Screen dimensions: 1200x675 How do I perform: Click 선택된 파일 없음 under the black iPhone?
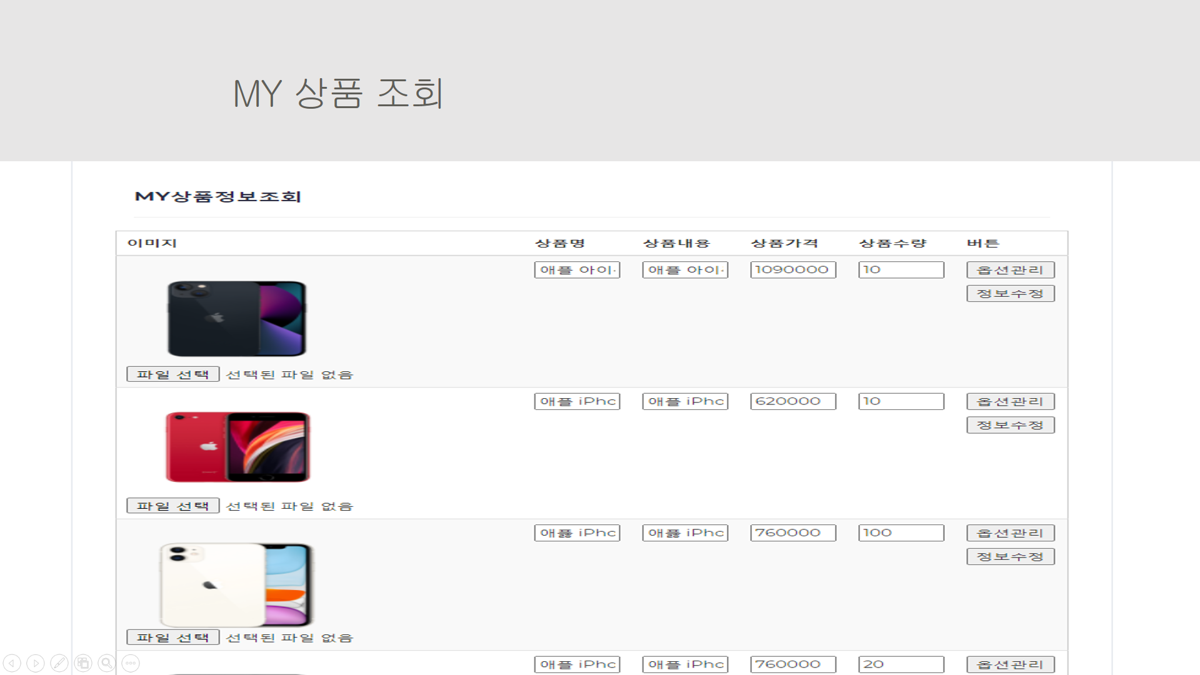[x=289, y=375]
